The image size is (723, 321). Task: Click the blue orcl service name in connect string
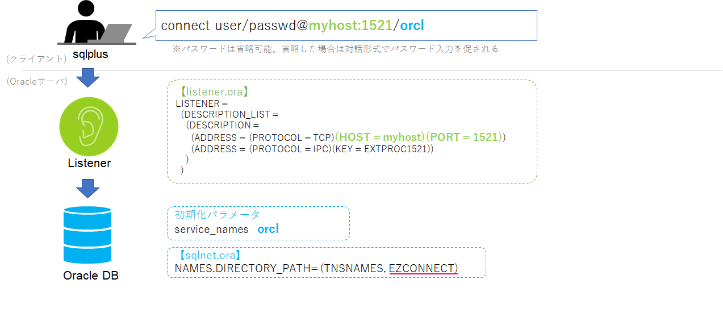coord(412,26)
